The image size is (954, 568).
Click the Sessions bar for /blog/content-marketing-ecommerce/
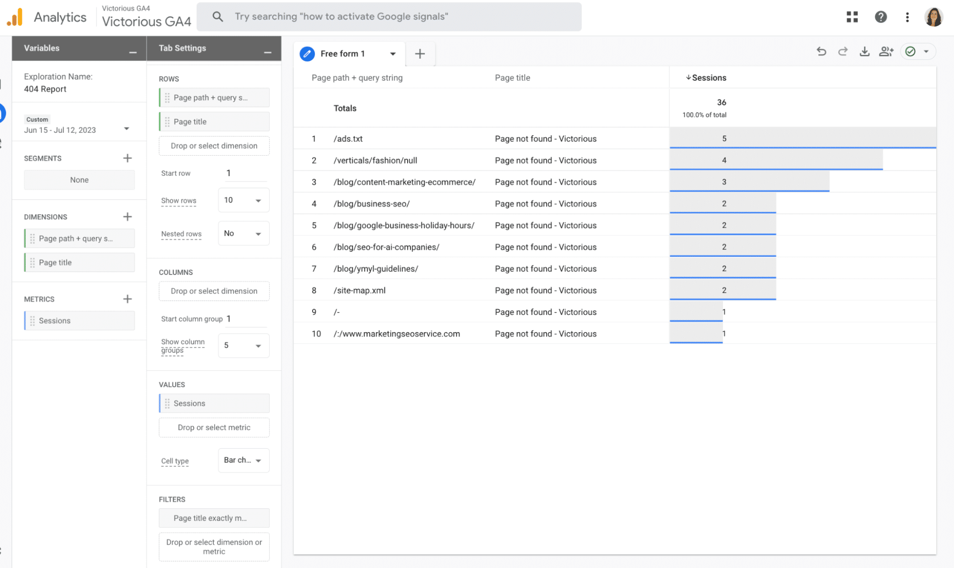(x=749, y=182)
